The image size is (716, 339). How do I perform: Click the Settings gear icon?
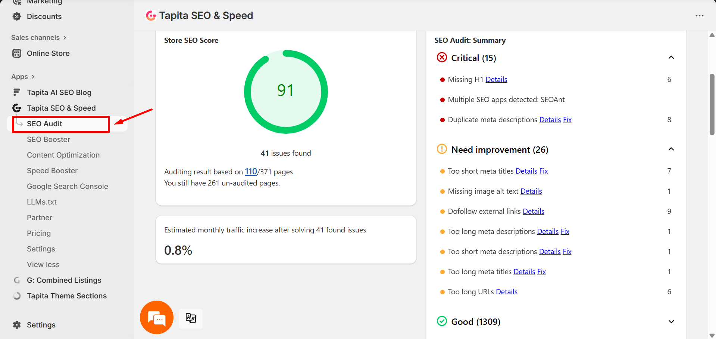click(x=17, y=325)
